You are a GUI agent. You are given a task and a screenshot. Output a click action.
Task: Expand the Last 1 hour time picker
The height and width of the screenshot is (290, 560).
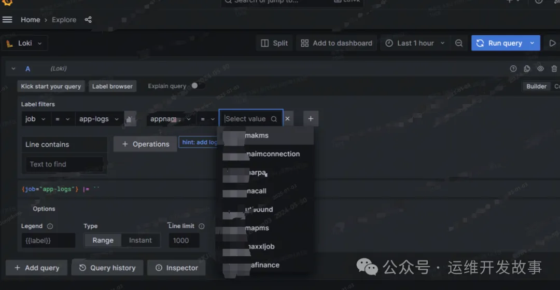click(415, 43)
